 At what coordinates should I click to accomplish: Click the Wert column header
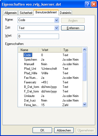(x=50, y=50)
